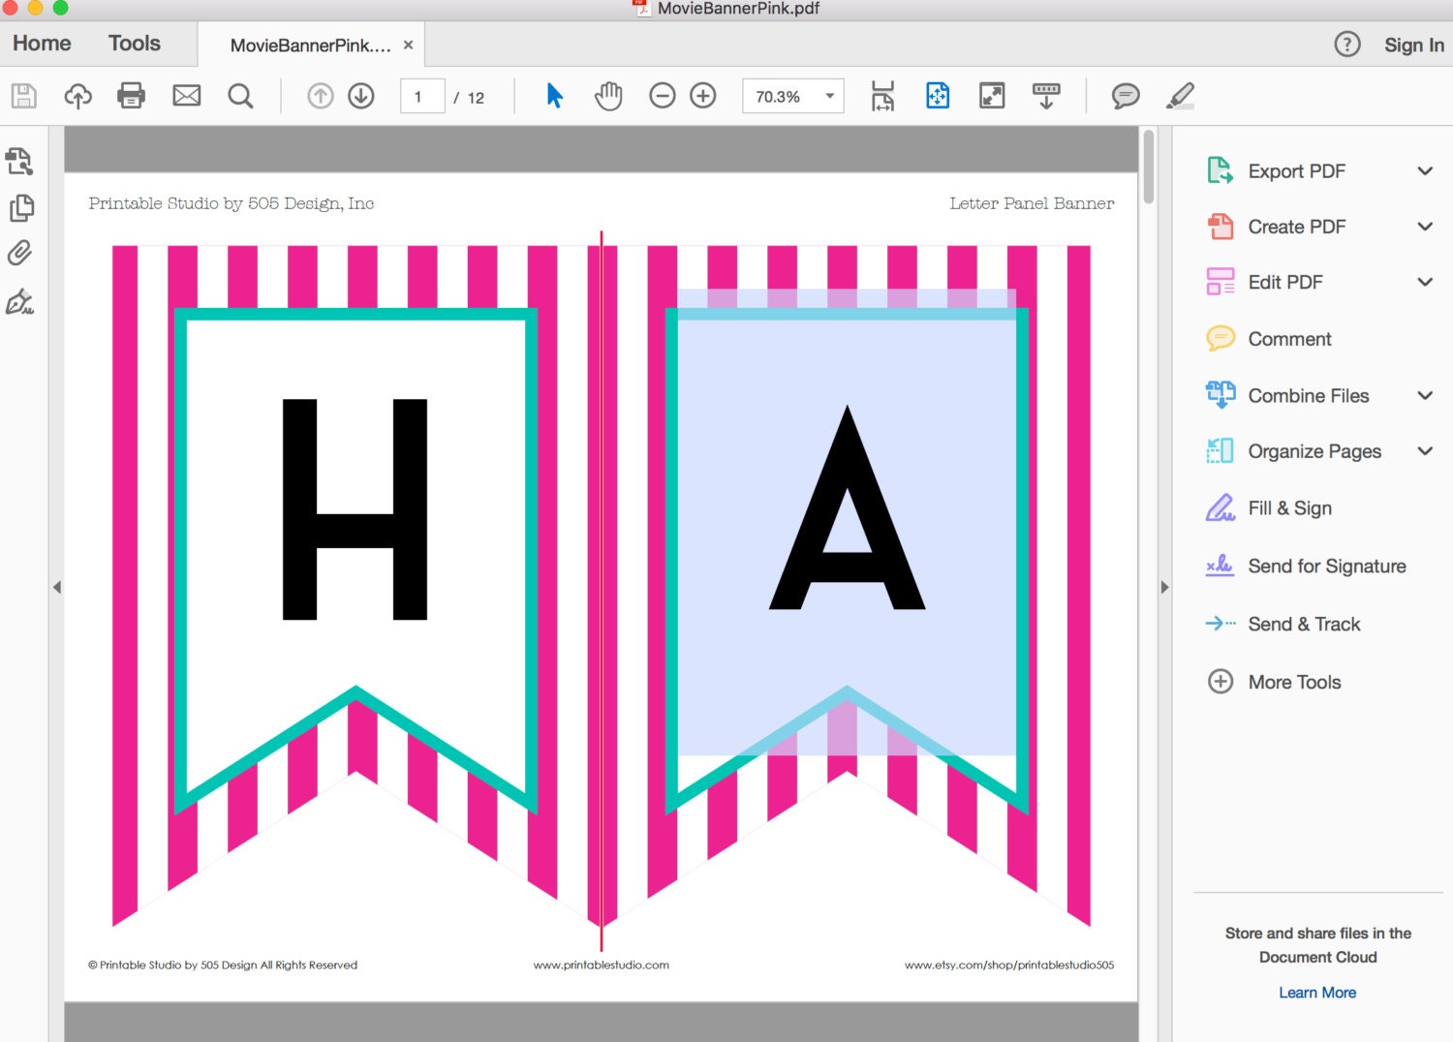Switch to the Tools tab
Viewport: 1453px width, 1042px height.
133,43
